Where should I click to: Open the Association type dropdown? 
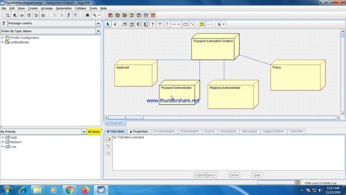pyautogui.click(x=179, y=24)
